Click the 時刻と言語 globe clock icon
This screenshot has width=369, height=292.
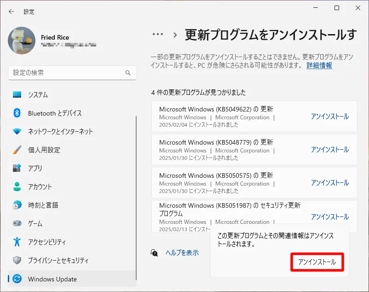pos(17,205)
